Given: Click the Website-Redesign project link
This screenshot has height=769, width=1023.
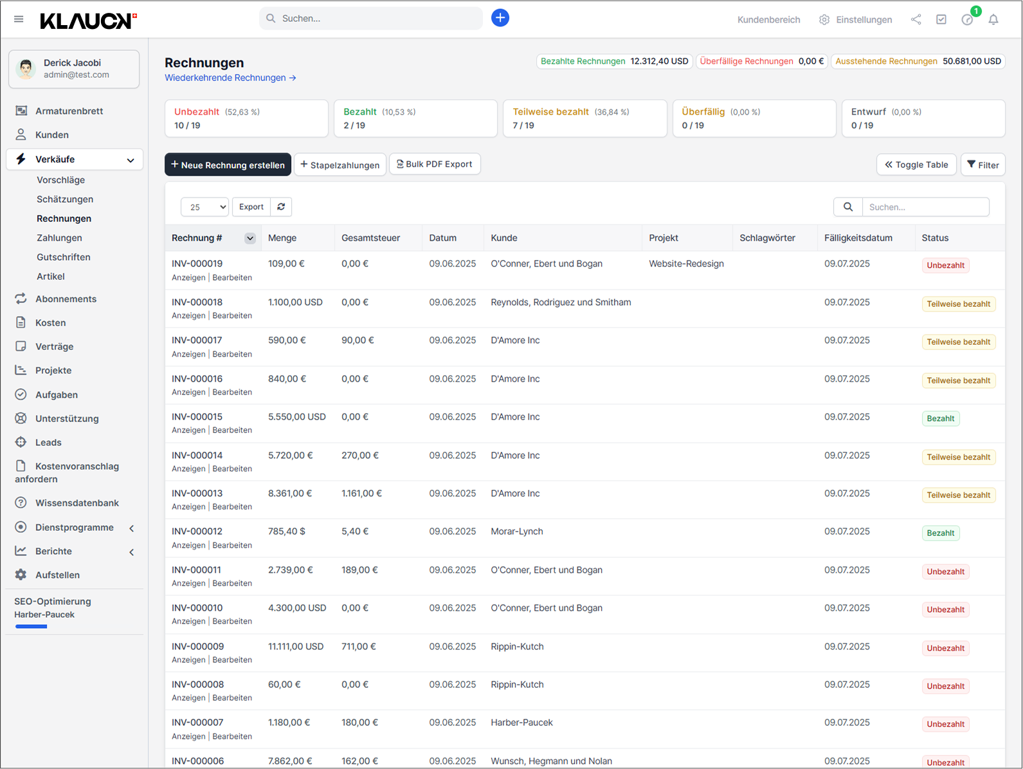Looking at the screenshot, I should pyautogui.click(x=686, y=264).
